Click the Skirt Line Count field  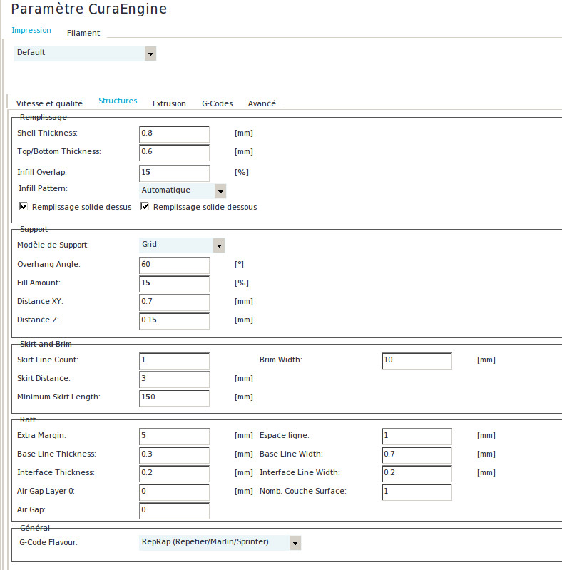tap(175, 360)
